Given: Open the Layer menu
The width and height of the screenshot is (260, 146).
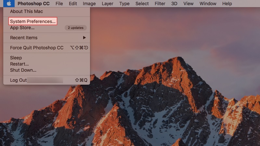Looking at the screenshot, I should coord(108,4).
